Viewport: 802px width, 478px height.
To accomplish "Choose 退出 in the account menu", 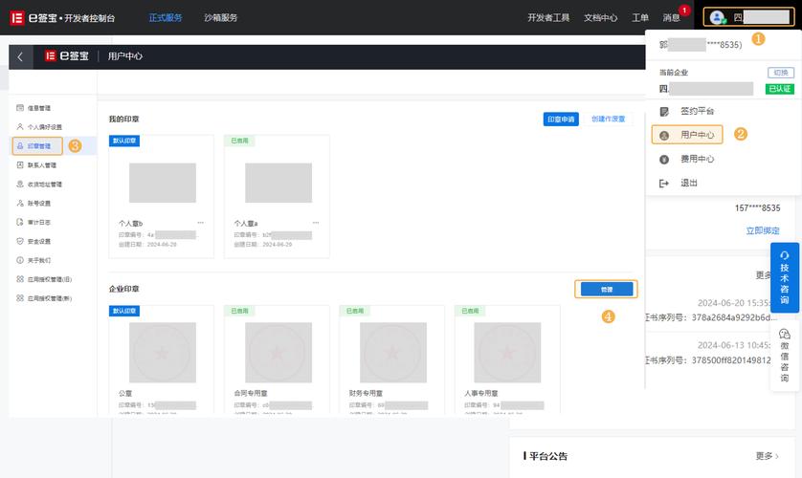I will (x=688, y=183).
